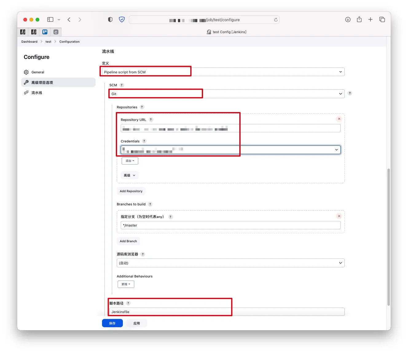Open the Credentials dropdown
Screen dimensions: 408x353
[231, 150]
